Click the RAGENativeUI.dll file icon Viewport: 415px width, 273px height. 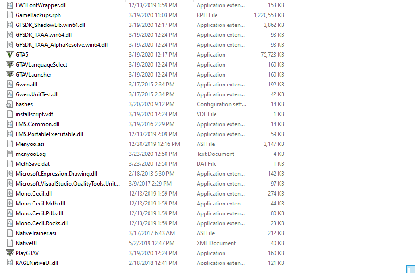click(10, 263)
